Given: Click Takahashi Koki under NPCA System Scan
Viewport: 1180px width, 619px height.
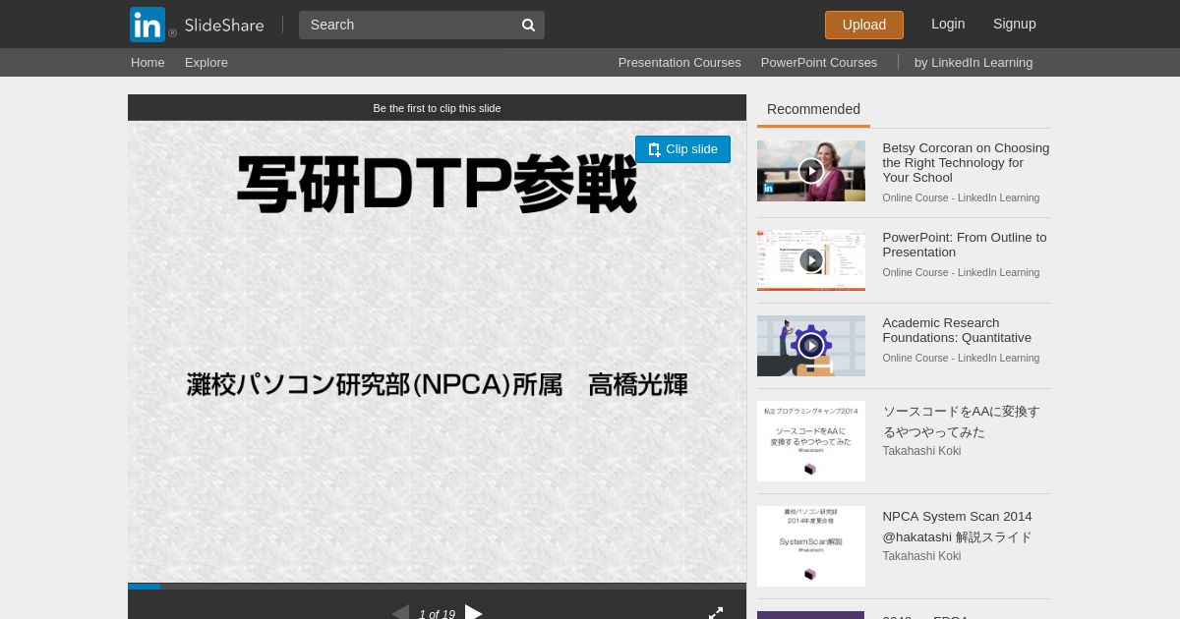Looking at the screenshot, I should tap(921, 556).
